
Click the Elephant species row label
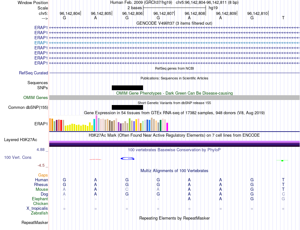point(40,199)
